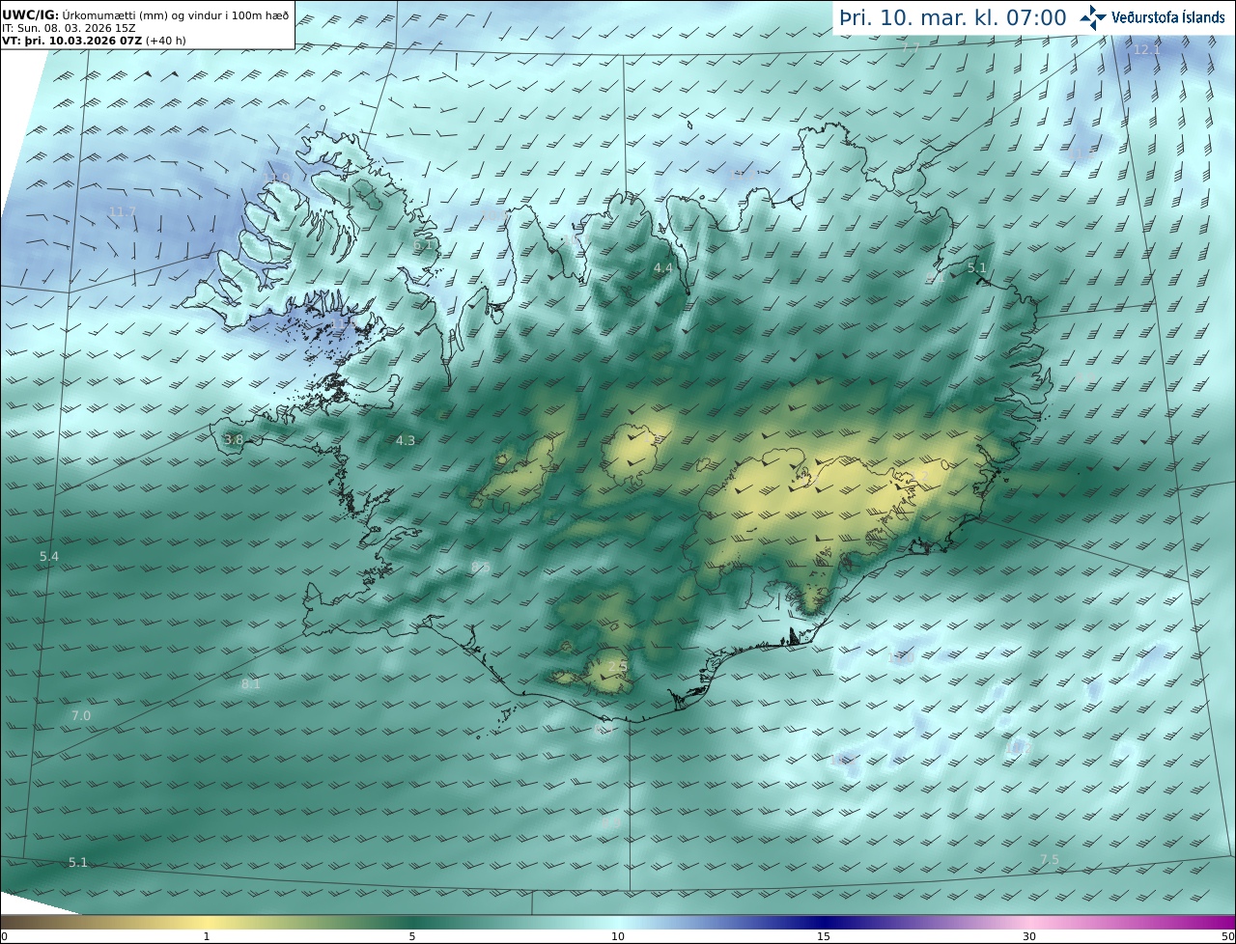Click the Veðurstofa Íslands logo symbol
Image resolution: width=1236 pixels, height=944 pixels.
click(x=1094, y=16)
